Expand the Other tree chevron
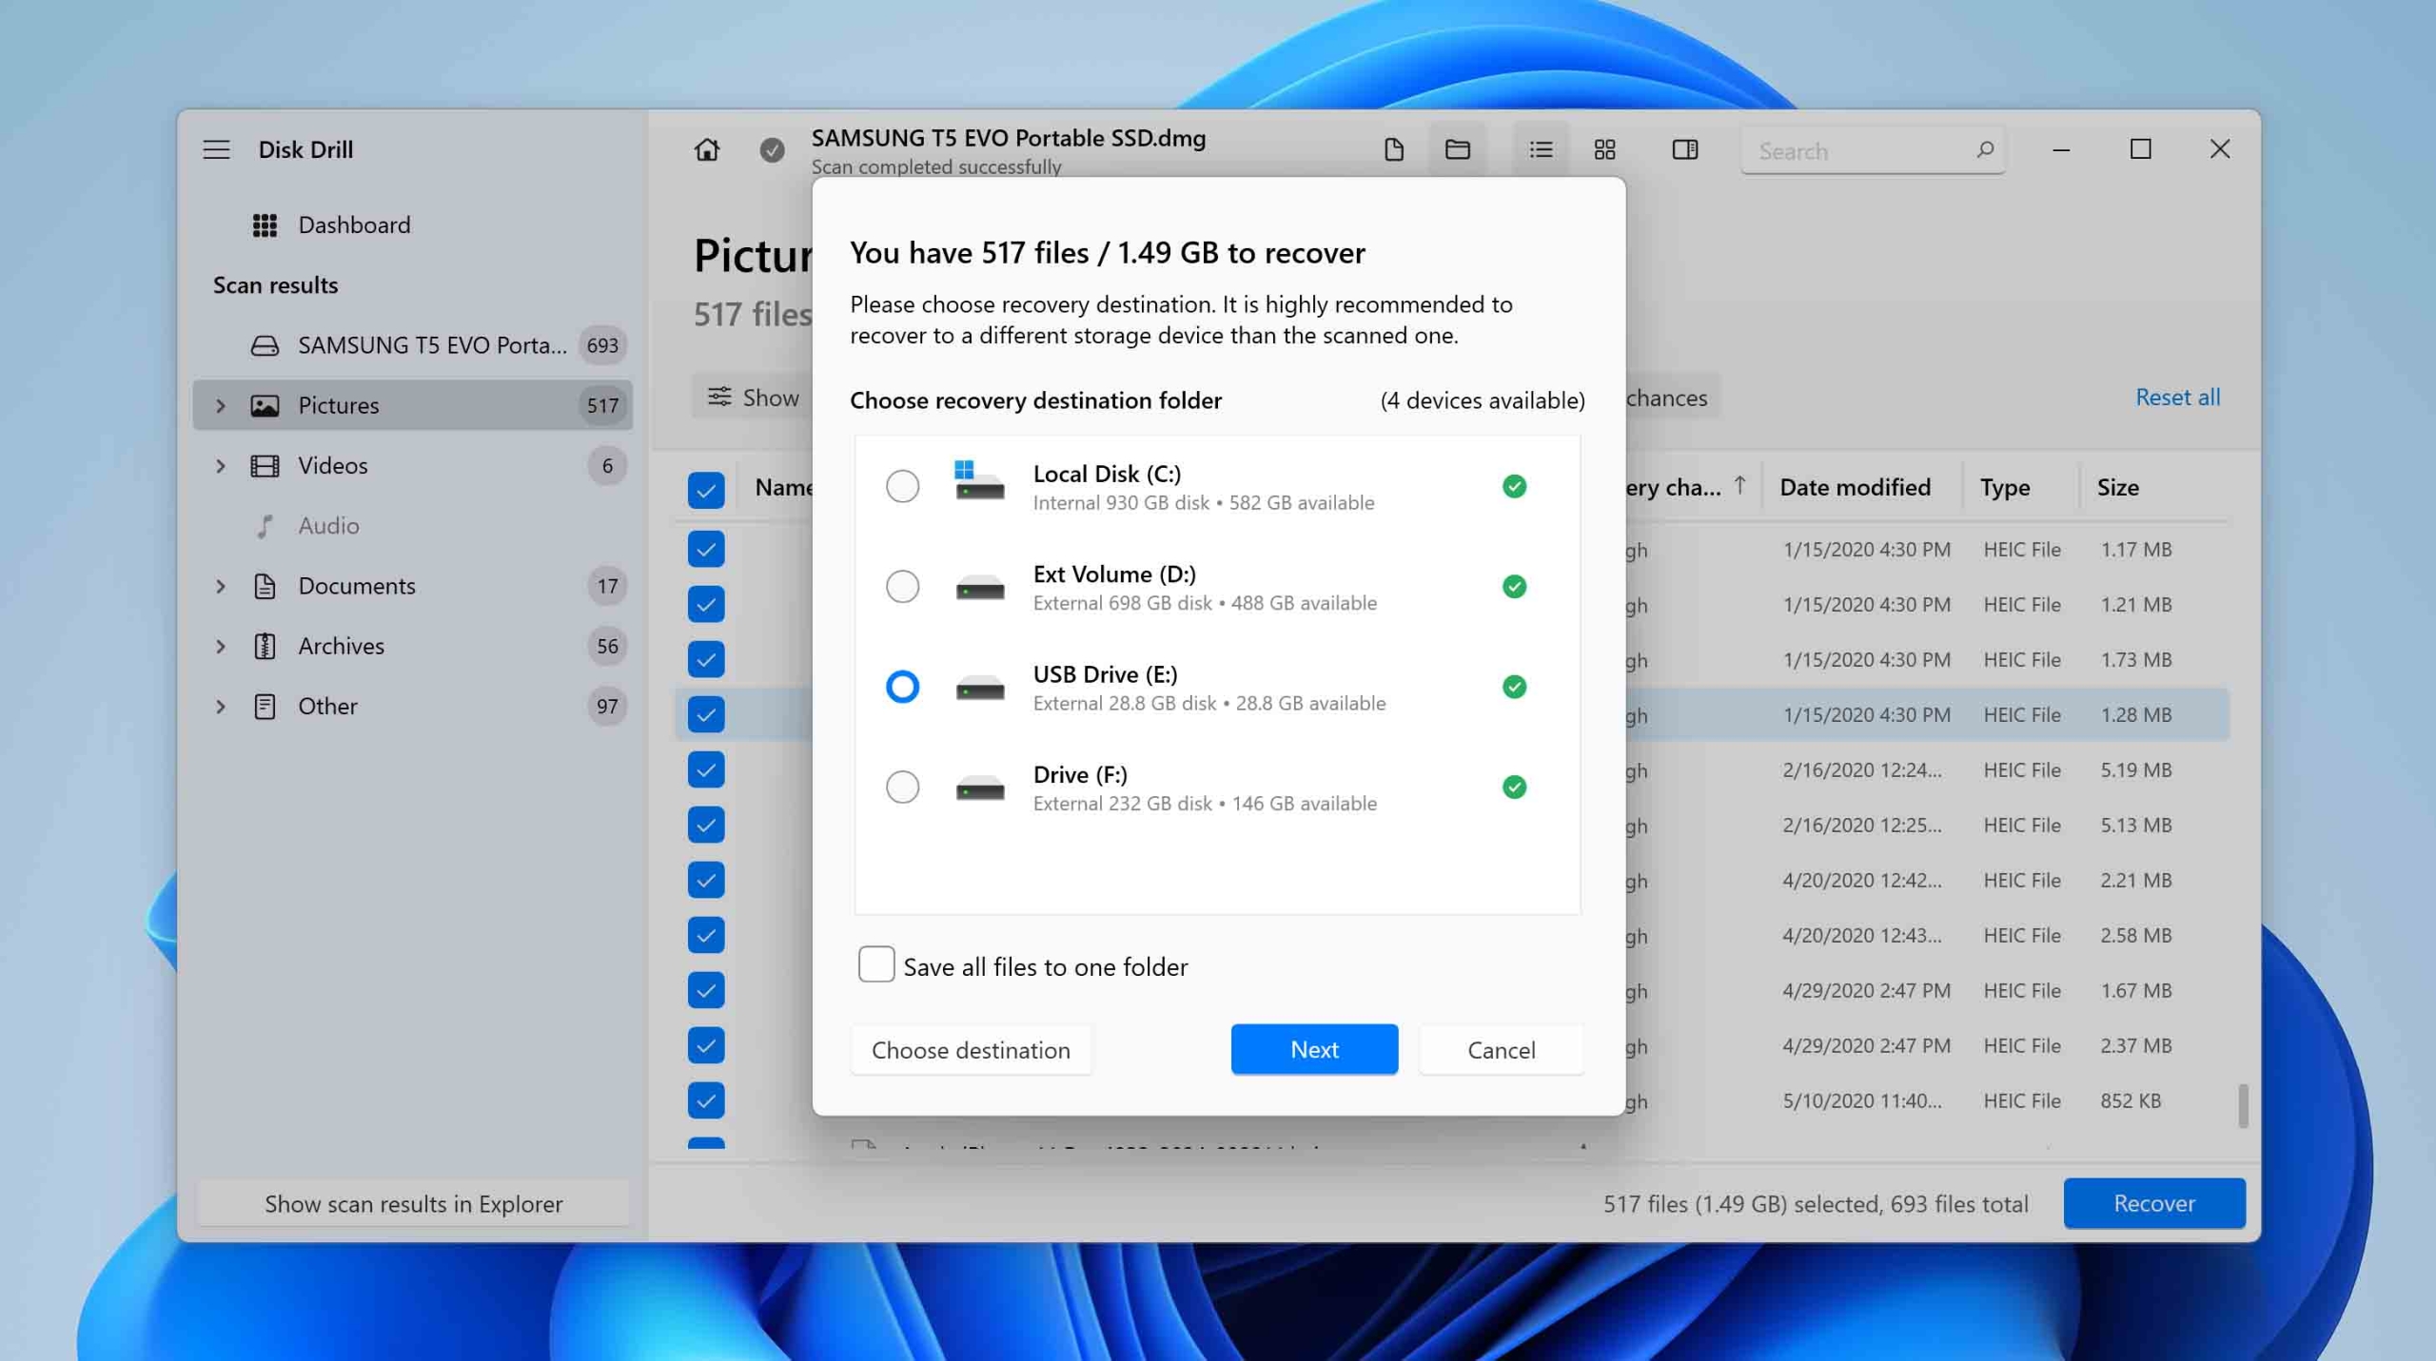 point(221,707)
